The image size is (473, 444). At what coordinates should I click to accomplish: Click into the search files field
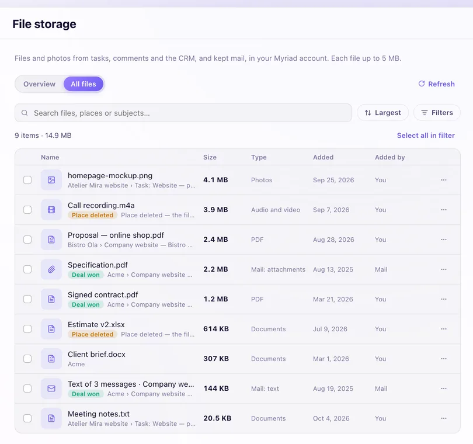[x=183, y=113]
